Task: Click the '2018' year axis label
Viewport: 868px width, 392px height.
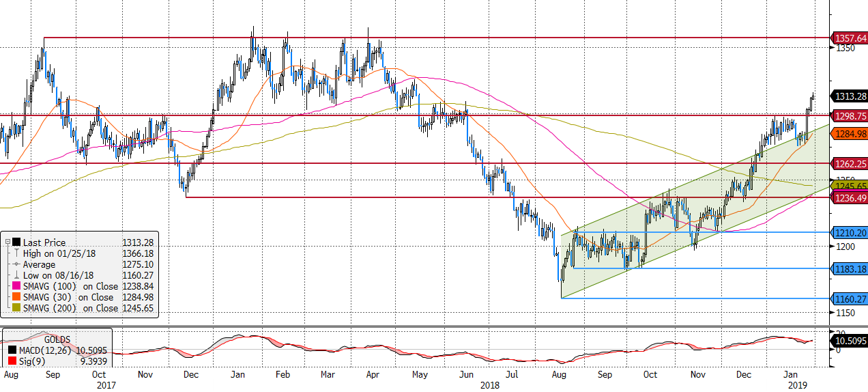Action: coord(489,385)
